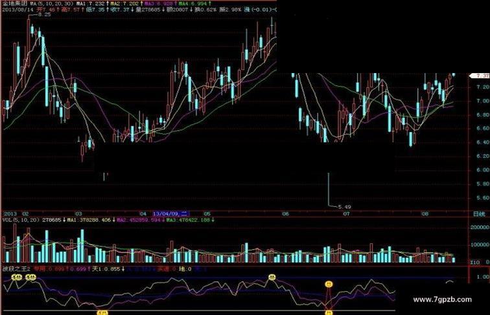The width and height of the screenshot is (490, 315).
Task: Click the 金地集团 stock name label
Action: pos(15,3)
